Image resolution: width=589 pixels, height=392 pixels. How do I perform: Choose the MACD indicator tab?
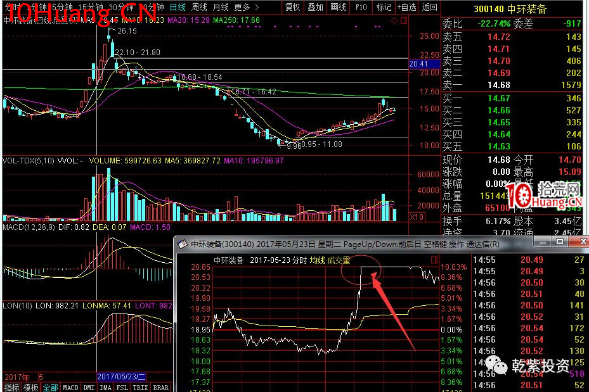70,388
